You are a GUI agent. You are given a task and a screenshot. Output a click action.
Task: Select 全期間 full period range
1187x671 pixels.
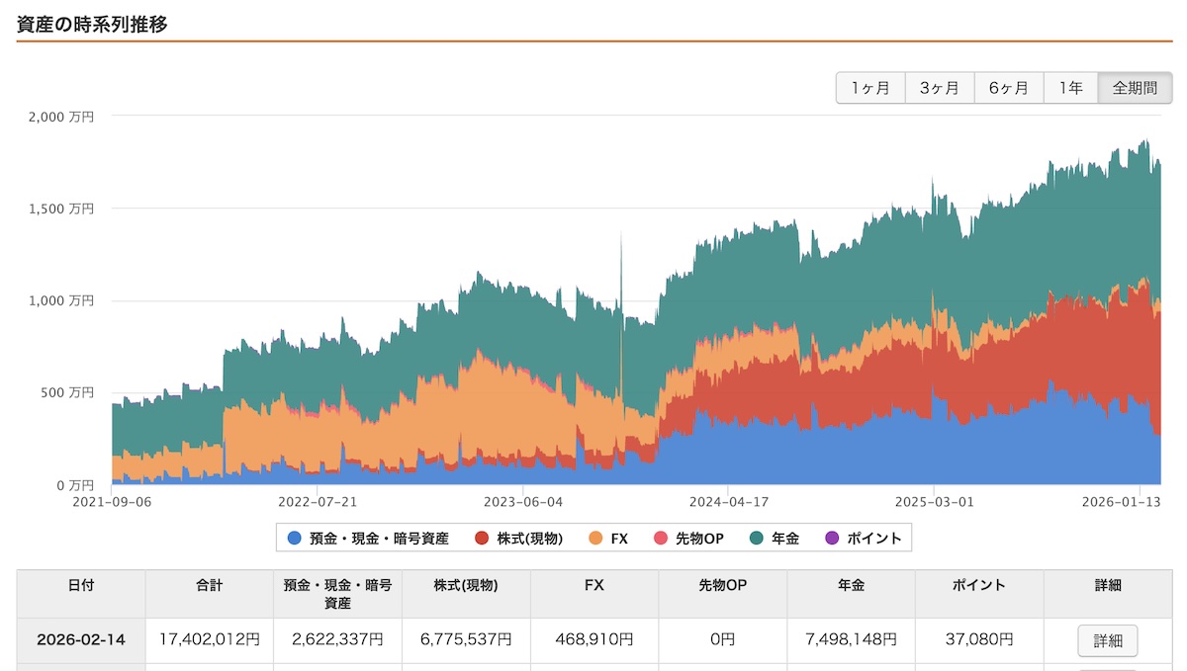(1135, 88)
